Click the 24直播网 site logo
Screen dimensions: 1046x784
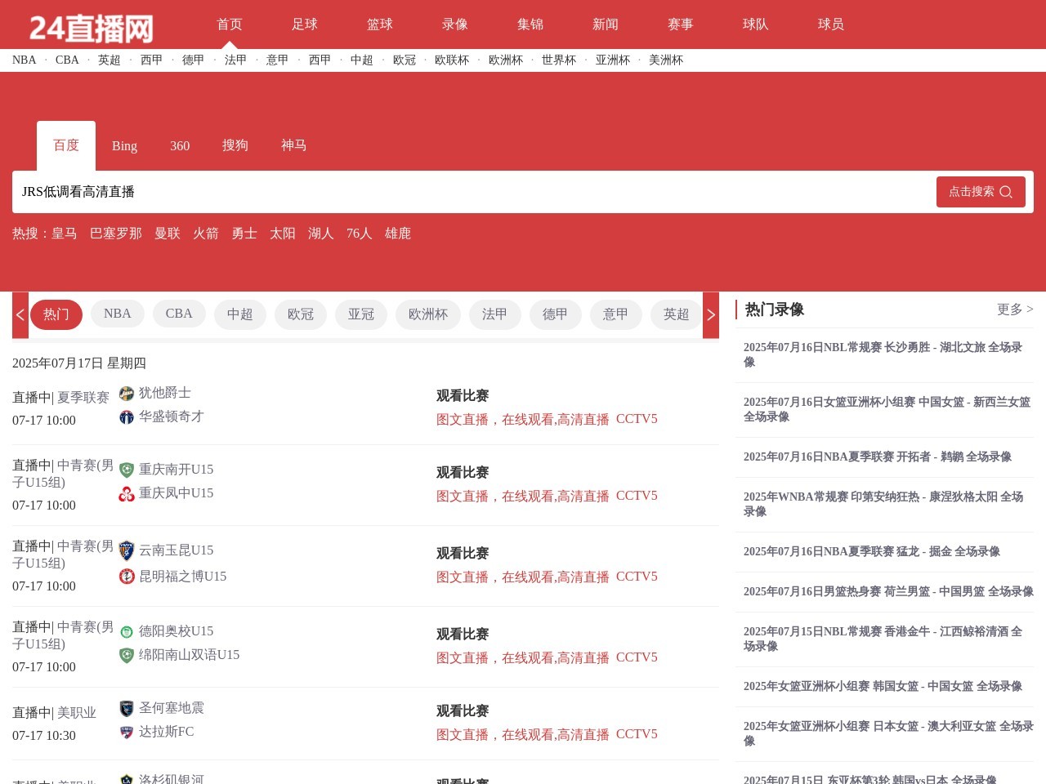tap(90, 24)
